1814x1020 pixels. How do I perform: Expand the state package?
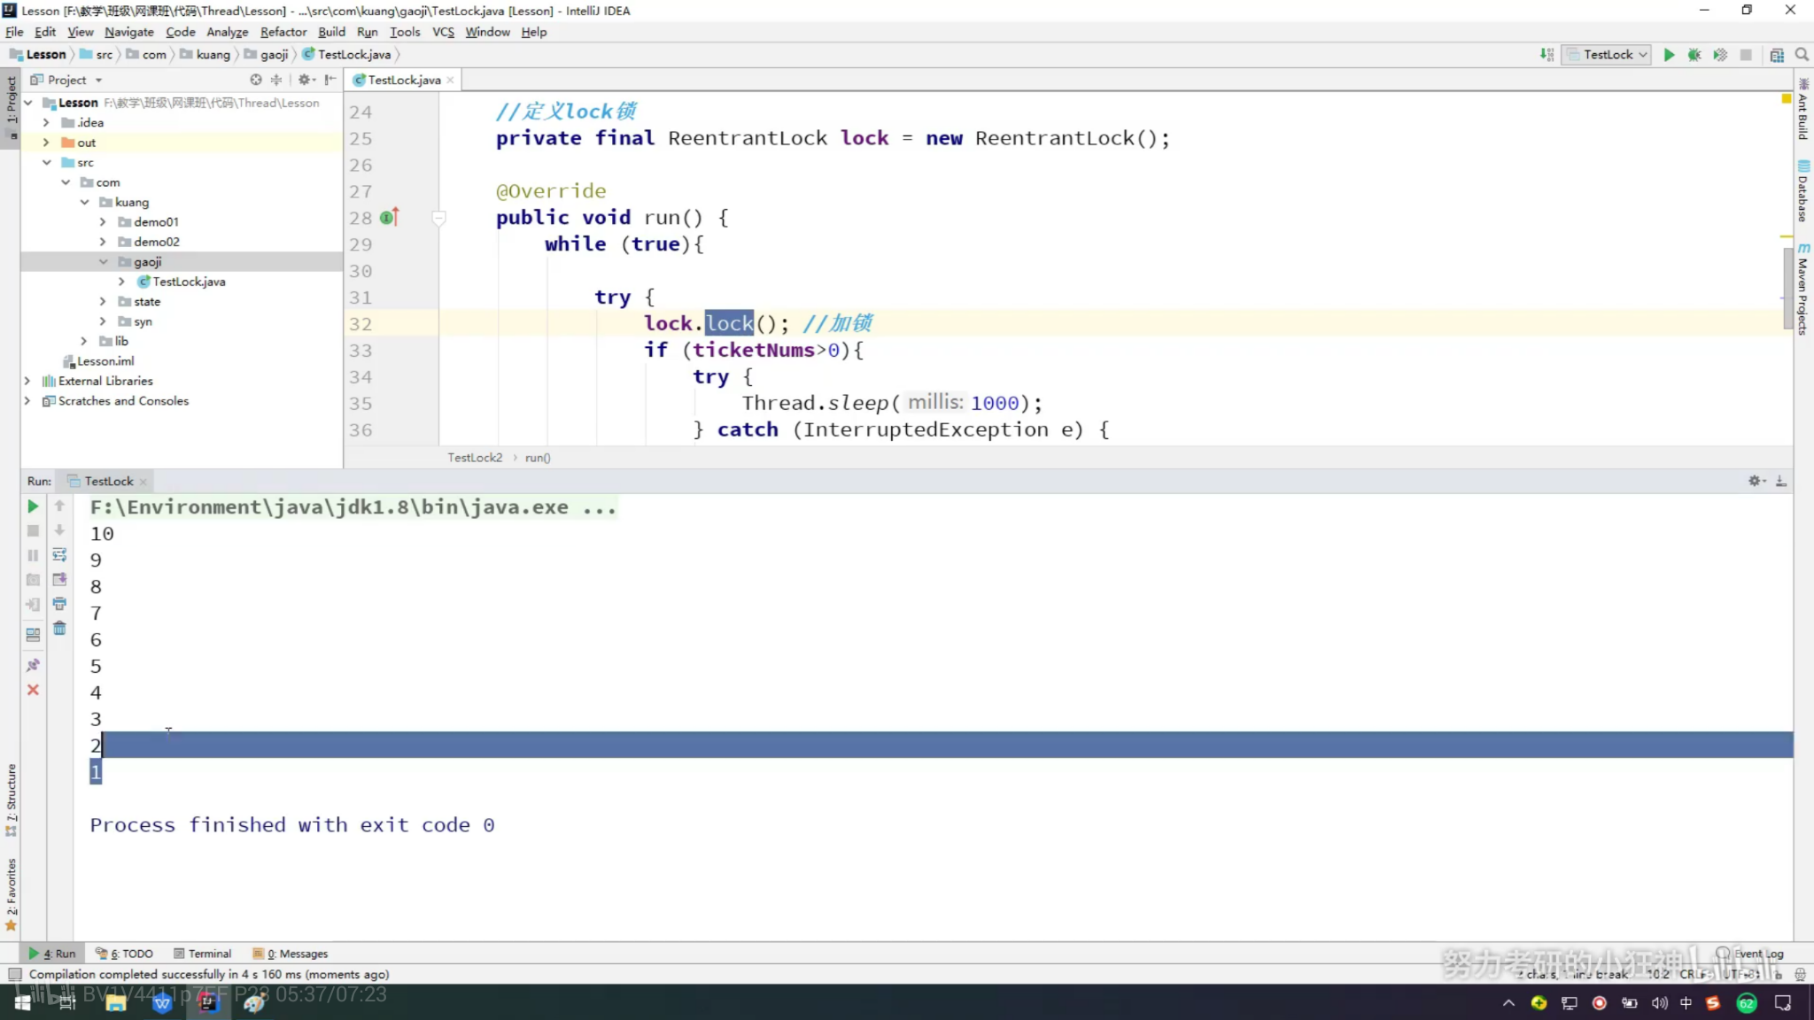point(103,302)
